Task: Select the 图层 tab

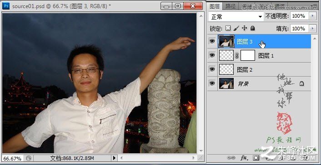Action: [215, 6]
